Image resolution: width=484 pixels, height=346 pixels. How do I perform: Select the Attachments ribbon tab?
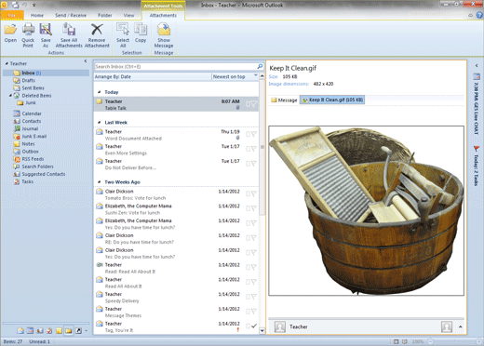163,15
